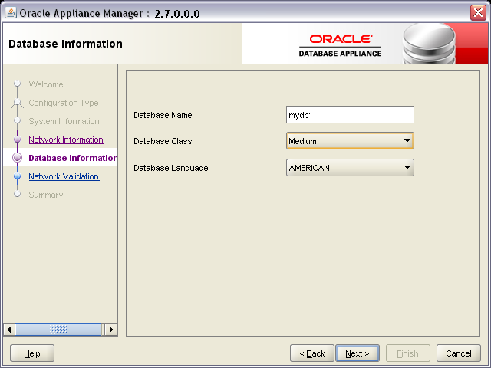Open the Database Class dropdown
Viewport: 491px width, 368px height.
click(350, 141)
